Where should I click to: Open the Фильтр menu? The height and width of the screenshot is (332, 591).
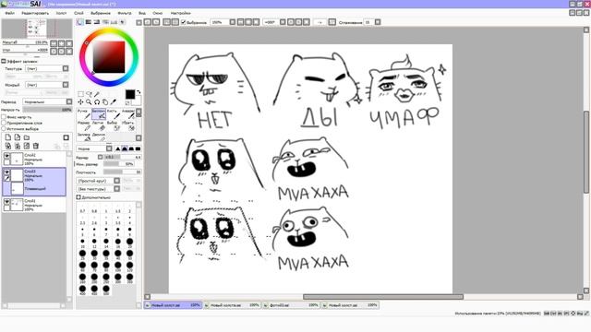[125, 13]
